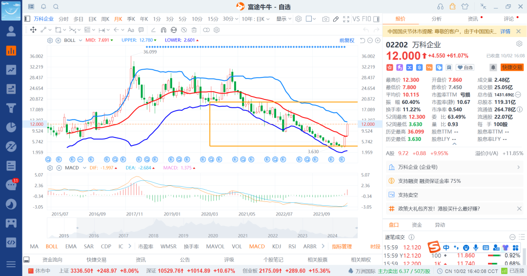Open the notification bell in the title bar
This screenshot has height=276, width=527.
43,6
